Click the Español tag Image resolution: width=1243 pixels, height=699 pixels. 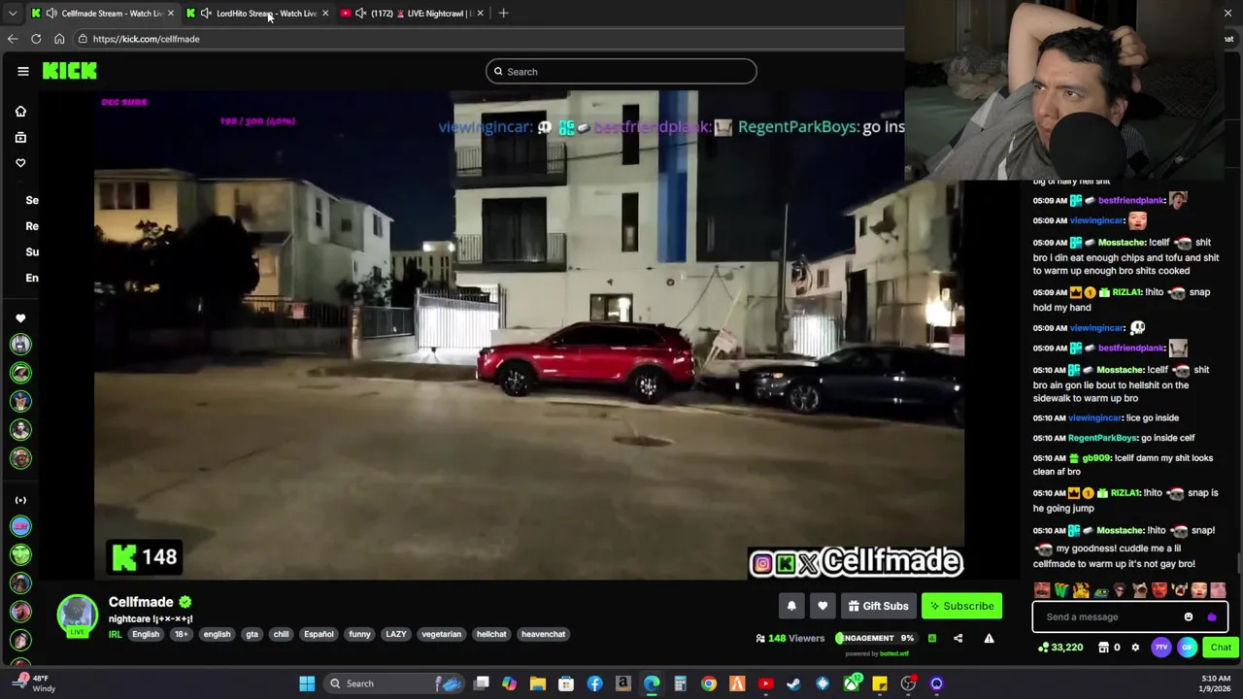[319, 634]
